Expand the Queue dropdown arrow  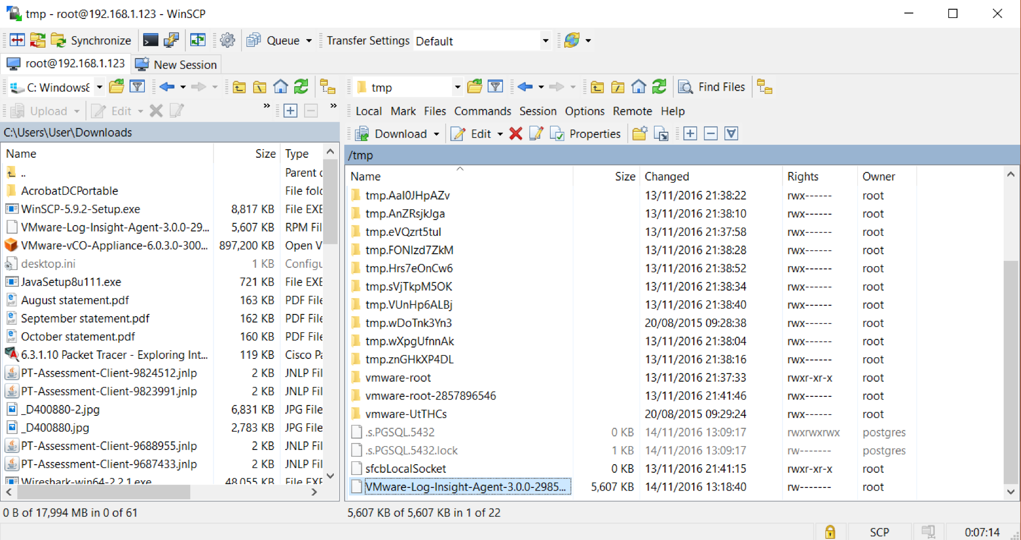(309, 41)
